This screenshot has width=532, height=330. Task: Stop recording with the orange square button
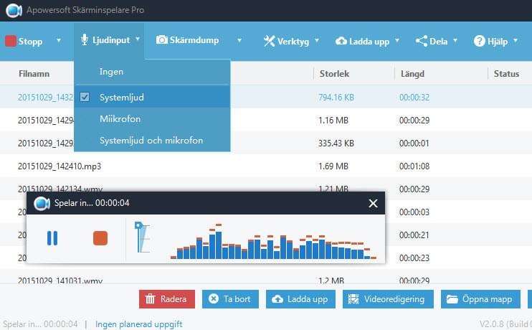coord(100,237)
